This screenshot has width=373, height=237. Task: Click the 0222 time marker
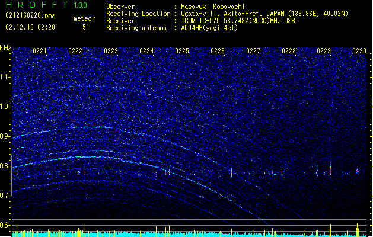click(75, 51)
